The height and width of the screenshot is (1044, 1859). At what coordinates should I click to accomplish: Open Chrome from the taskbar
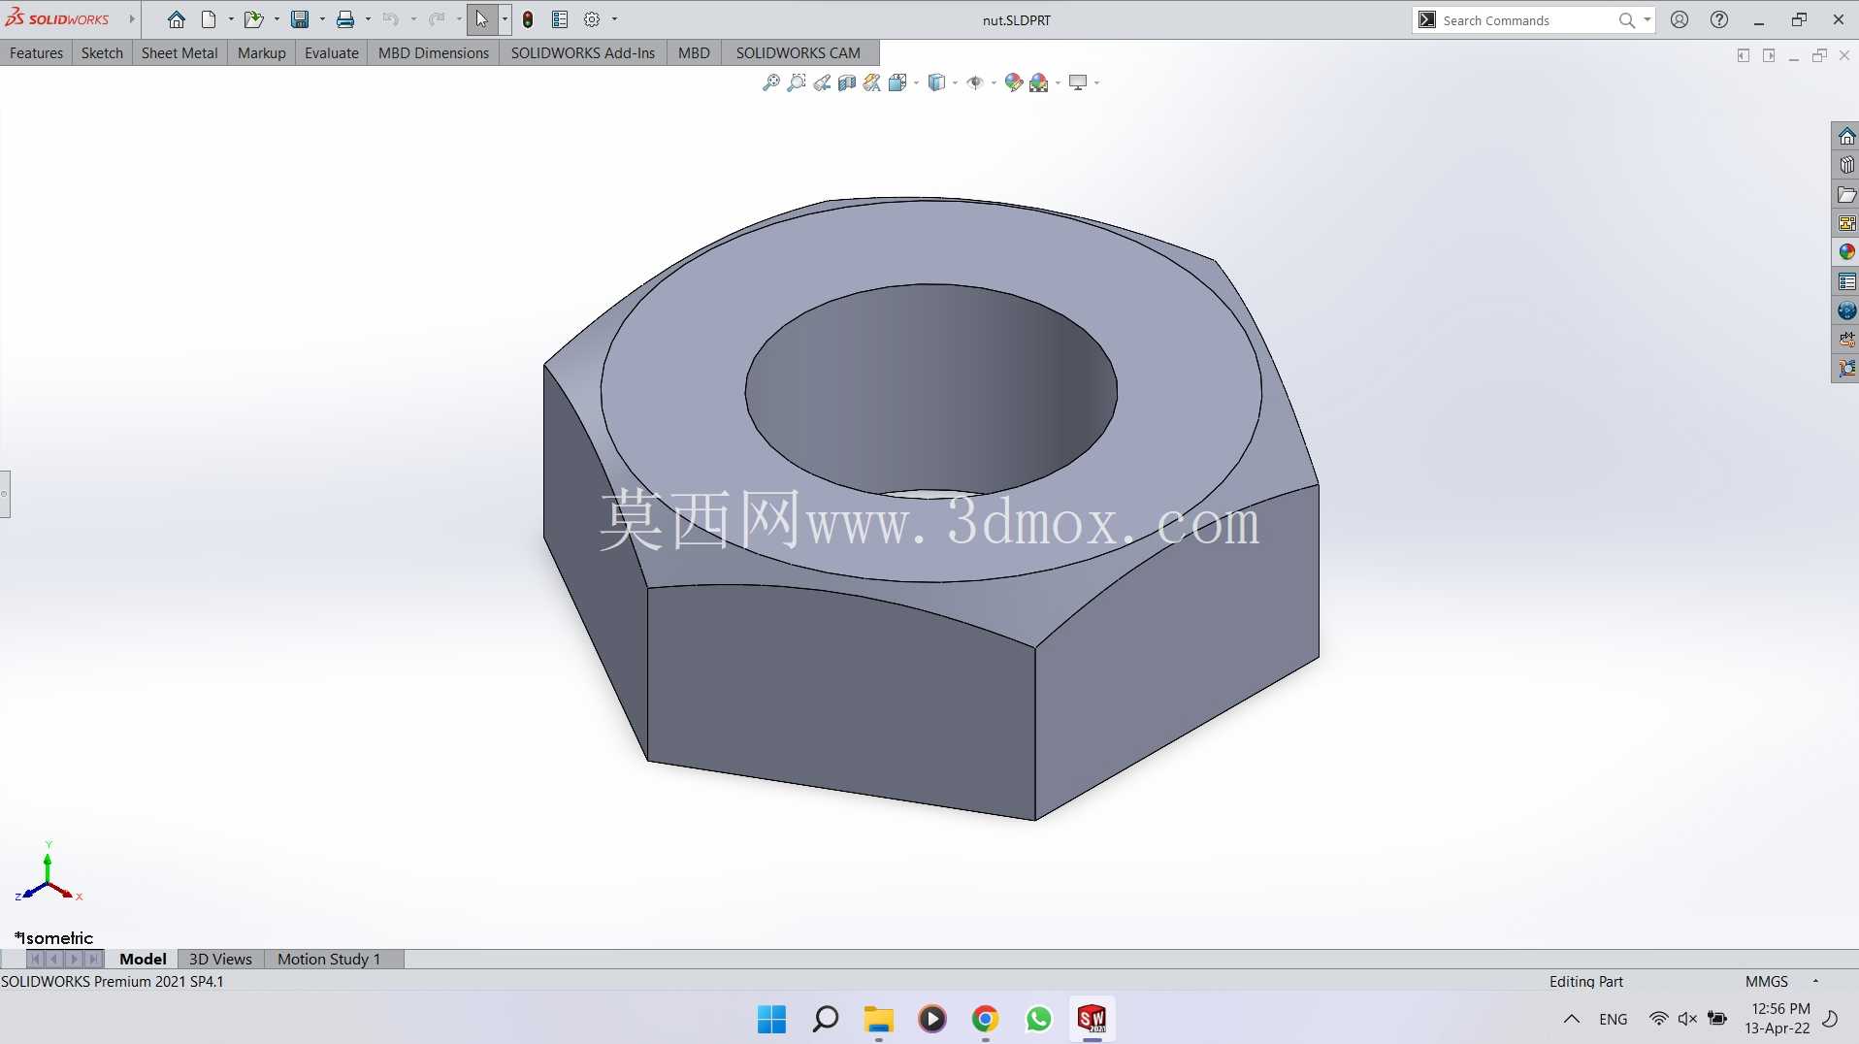click(x=985, y=1019)
